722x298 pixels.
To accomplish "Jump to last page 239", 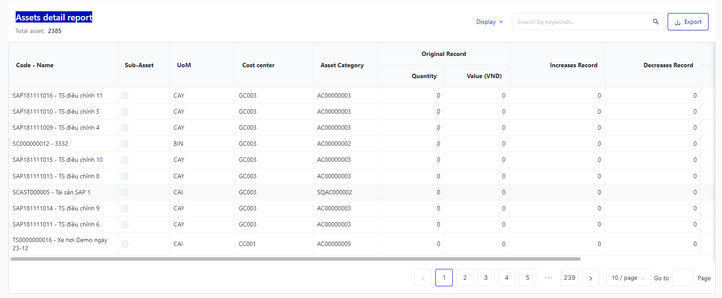I will tap(569, 278).
